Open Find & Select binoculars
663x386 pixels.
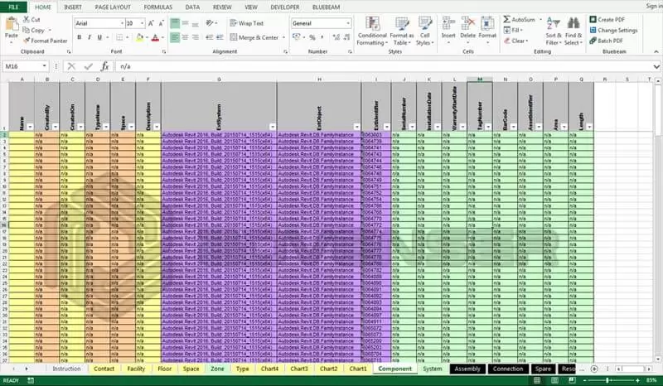click(x=573, y=31)
